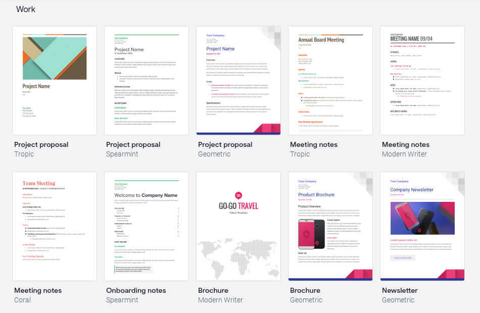
Task: Click 'Geometric' subtitle under Newsletter
Action: (x=398, y=300)
